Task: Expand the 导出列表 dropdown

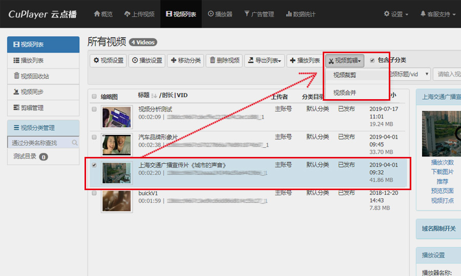Action: coord(264,61)
